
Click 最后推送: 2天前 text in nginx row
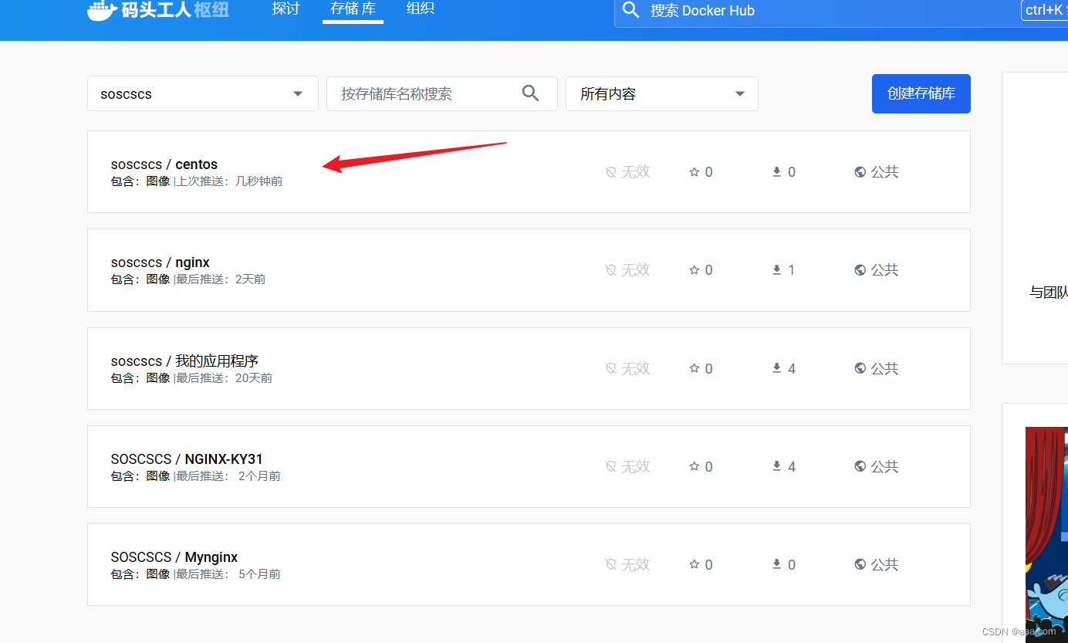(x=221, y=279)
